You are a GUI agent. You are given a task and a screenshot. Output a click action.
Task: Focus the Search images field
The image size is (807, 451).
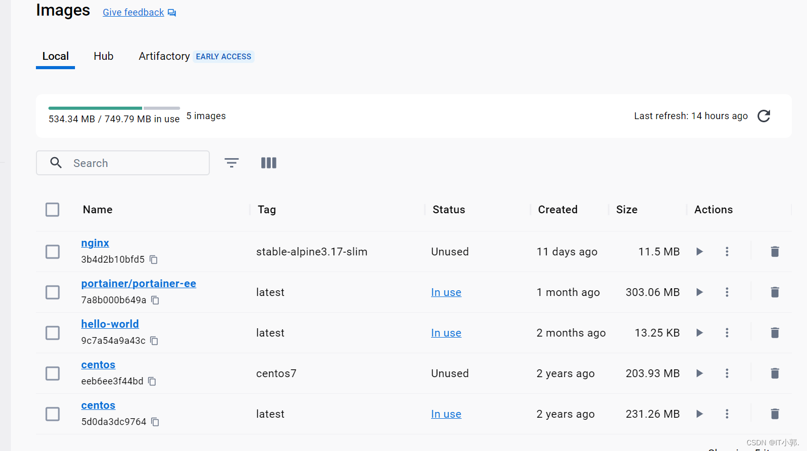click(135, 163)
